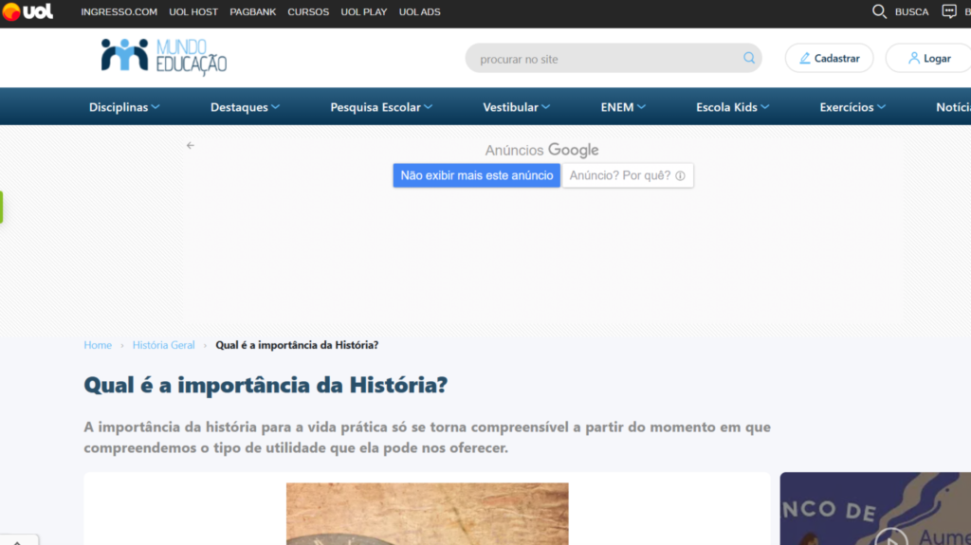The width and height of the screenshot is (971, 545).
Task: Expand the ENEM dropdown menu
Action: click(623, 107)
